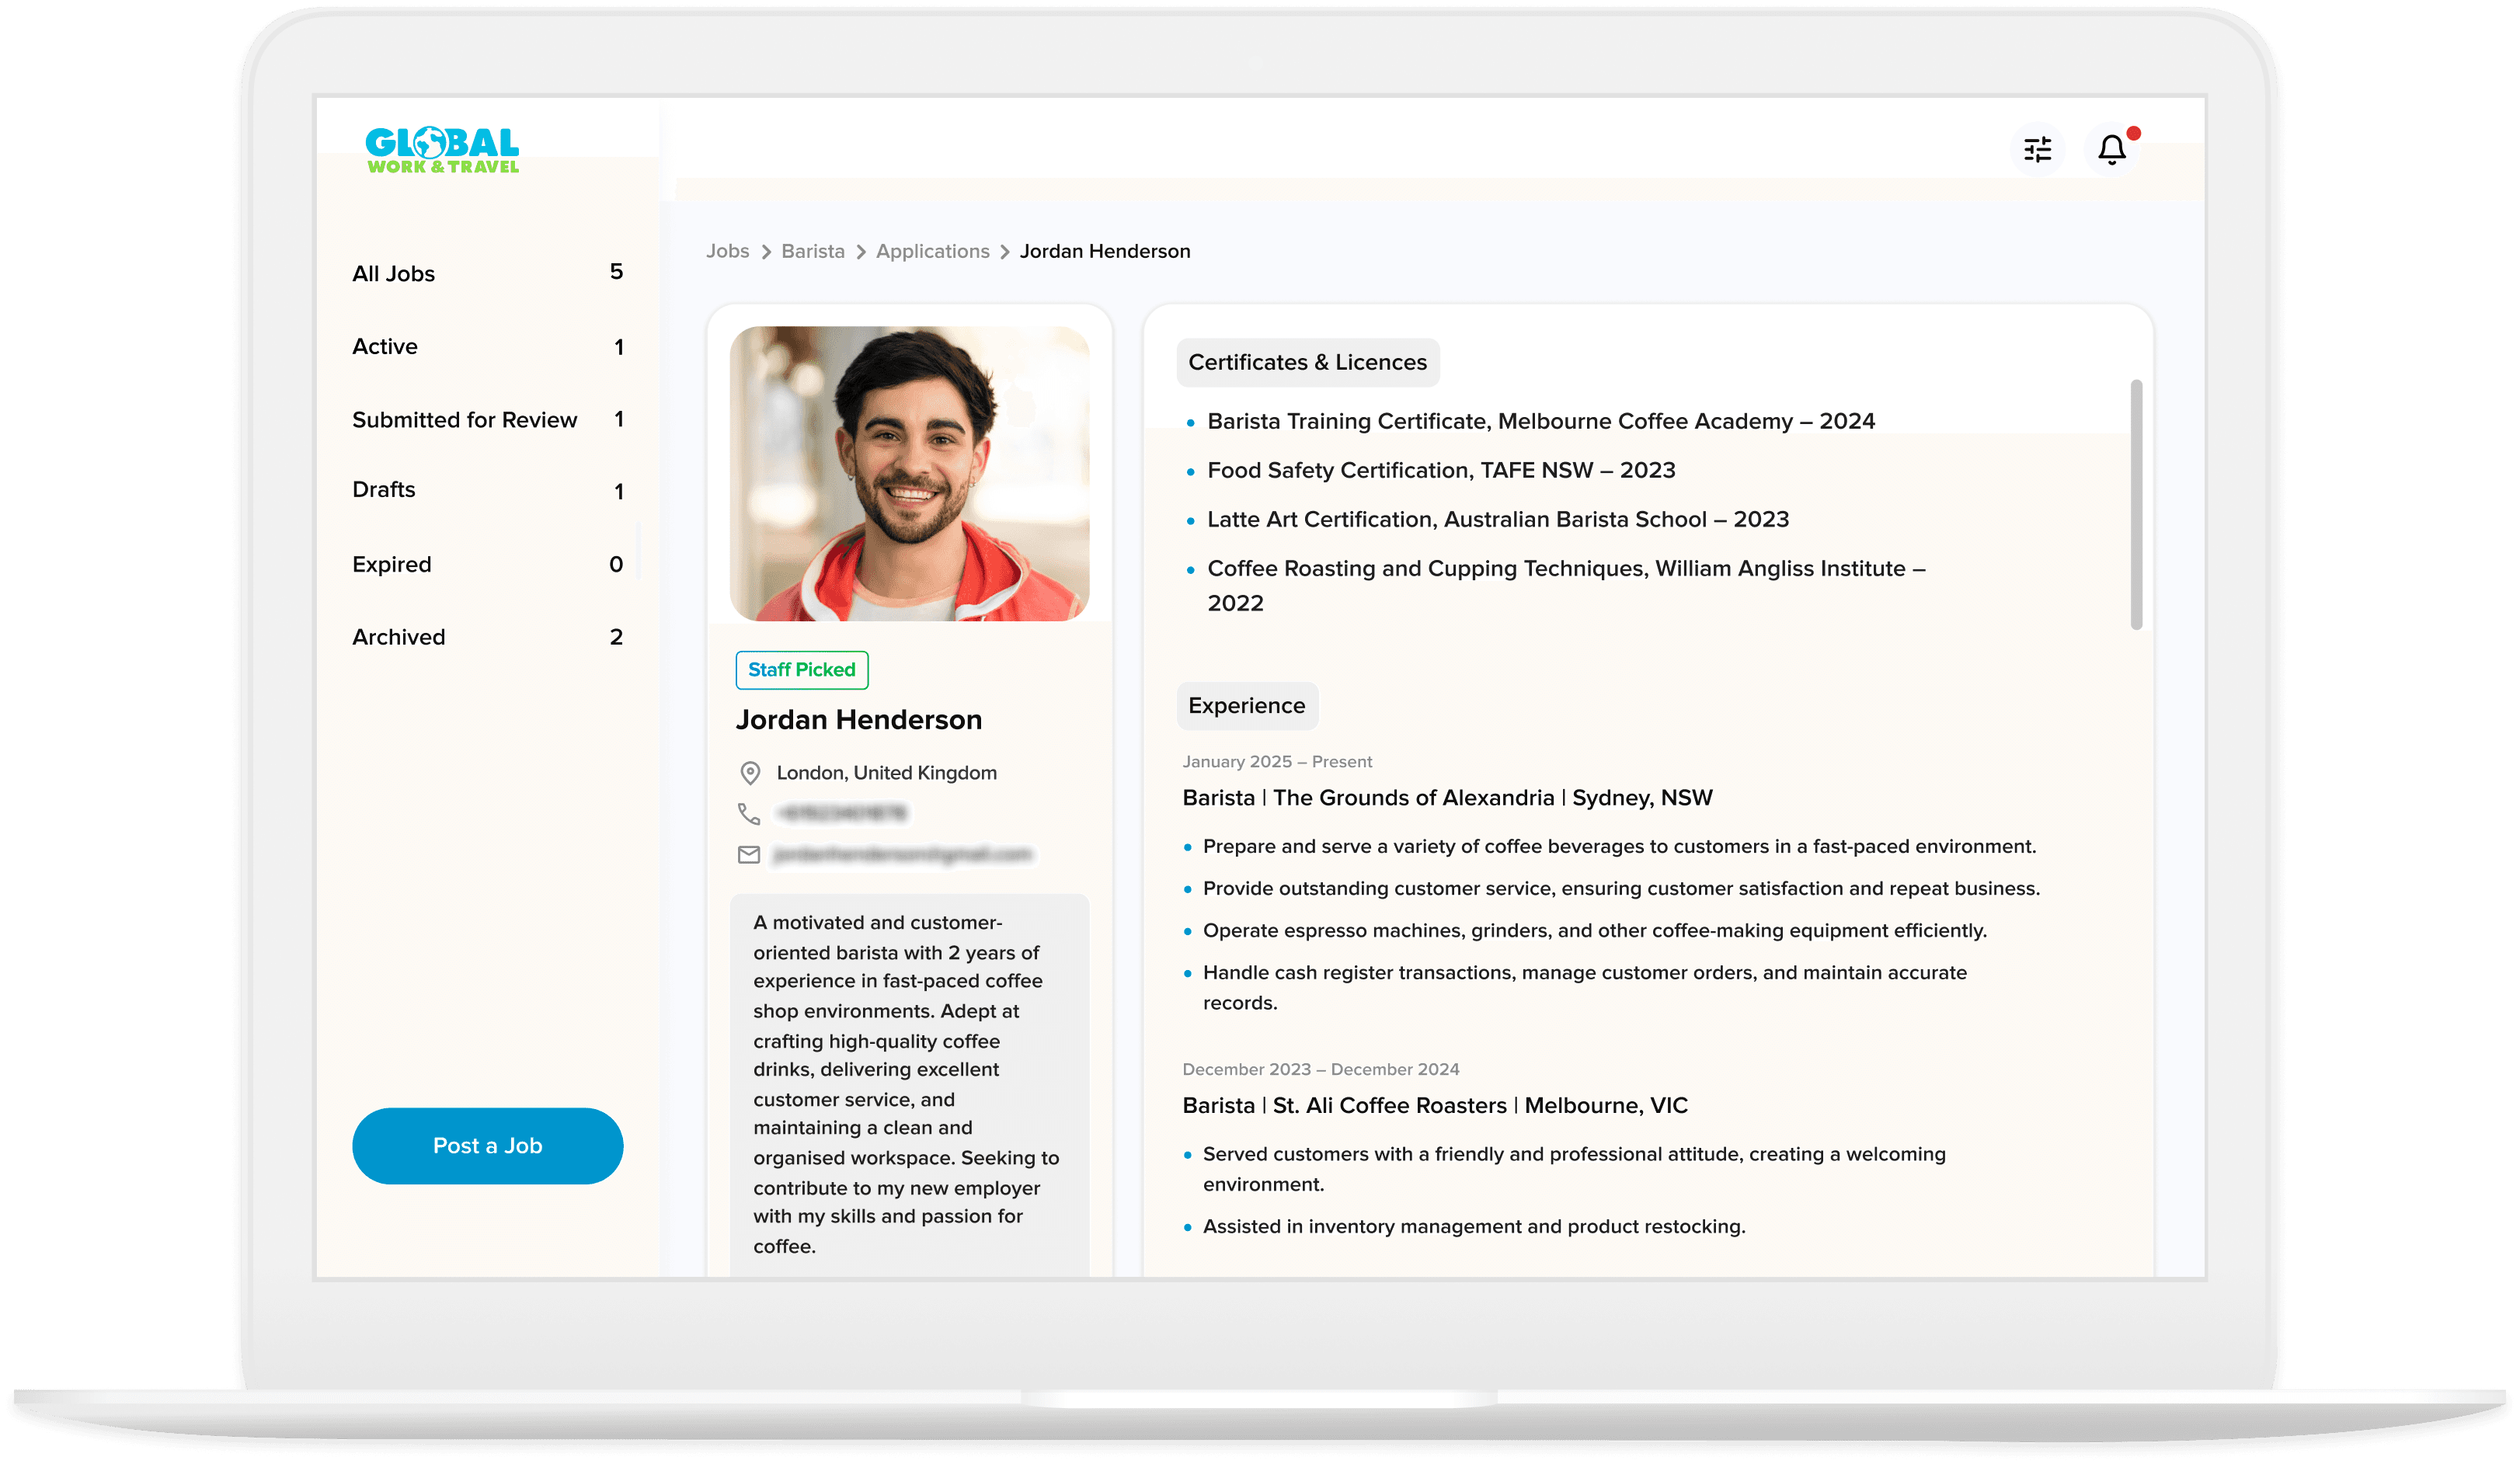Click Jordan Henderson's profile photo
The image size is (2520, 1464).
coord(909,473)
